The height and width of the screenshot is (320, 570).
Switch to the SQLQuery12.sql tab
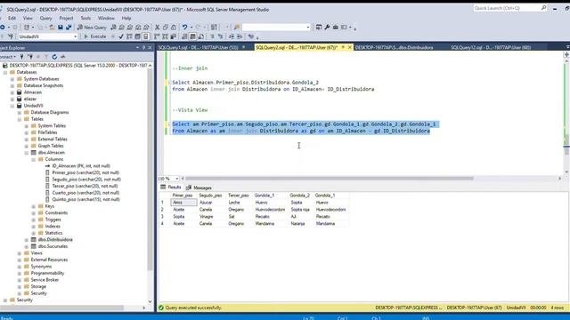point(491,47)
